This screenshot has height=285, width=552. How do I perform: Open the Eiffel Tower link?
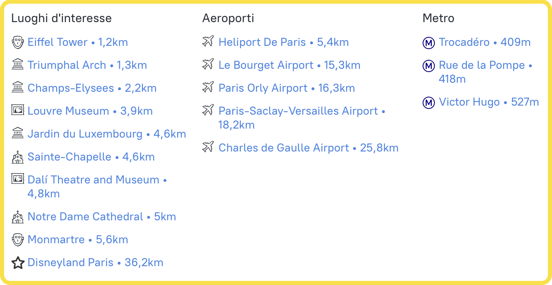pos(57,42)
